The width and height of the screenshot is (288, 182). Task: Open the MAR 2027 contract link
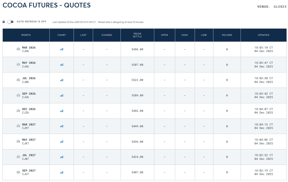tap(29, 124)
